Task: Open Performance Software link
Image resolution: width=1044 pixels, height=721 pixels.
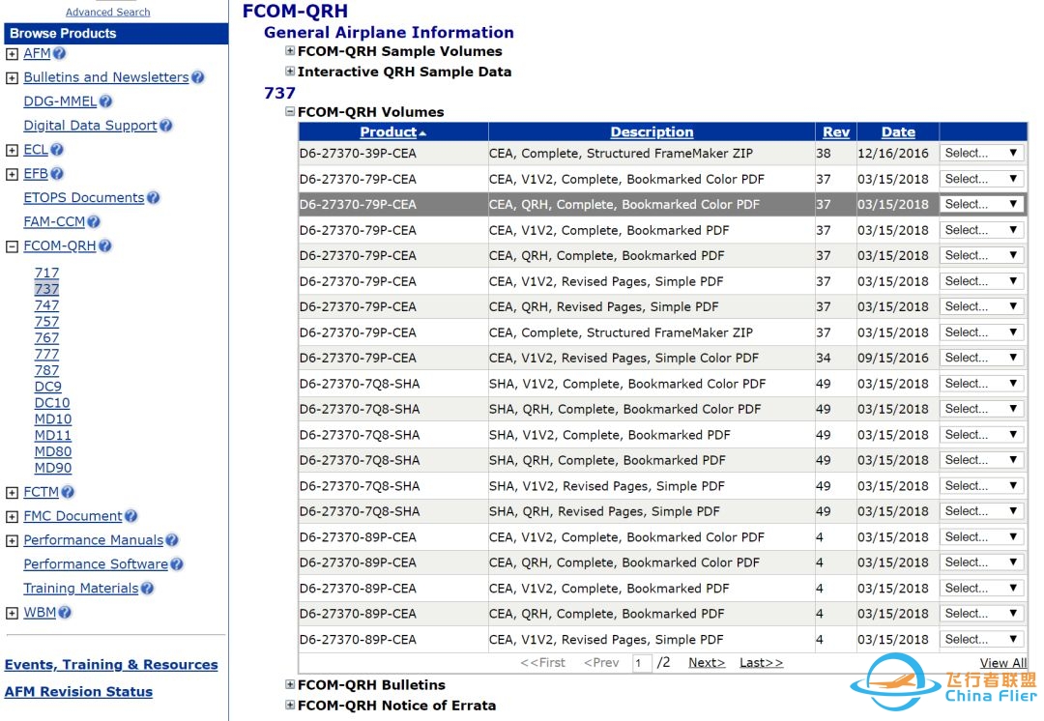Action: coord(96,563)
